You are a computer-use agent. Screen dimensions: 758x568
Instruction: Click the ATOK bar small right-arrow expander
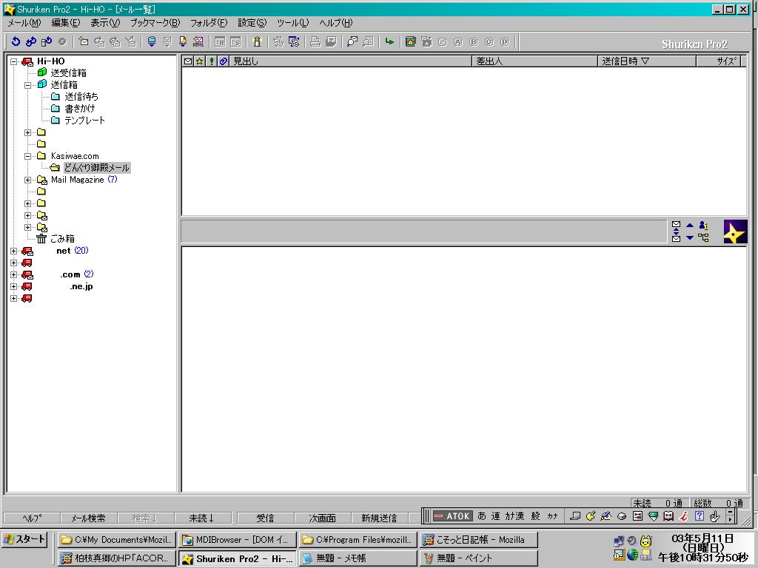pos(730,520)
